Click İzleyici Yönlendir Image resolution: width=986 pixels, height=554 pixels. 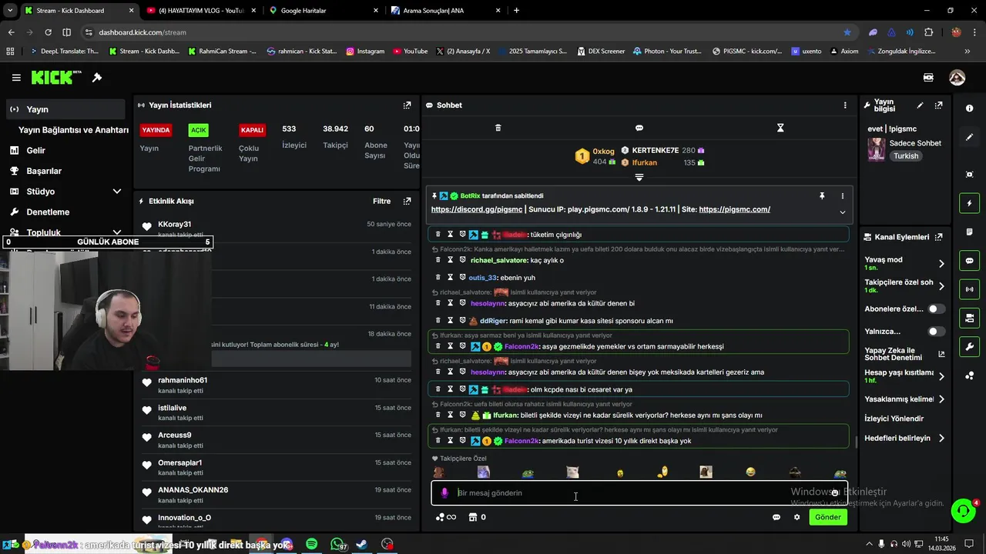click(x=894, y=419)
